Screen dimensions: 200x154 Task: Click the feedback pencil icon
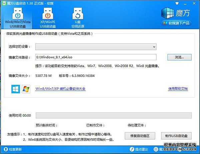(x=132, y=149)
